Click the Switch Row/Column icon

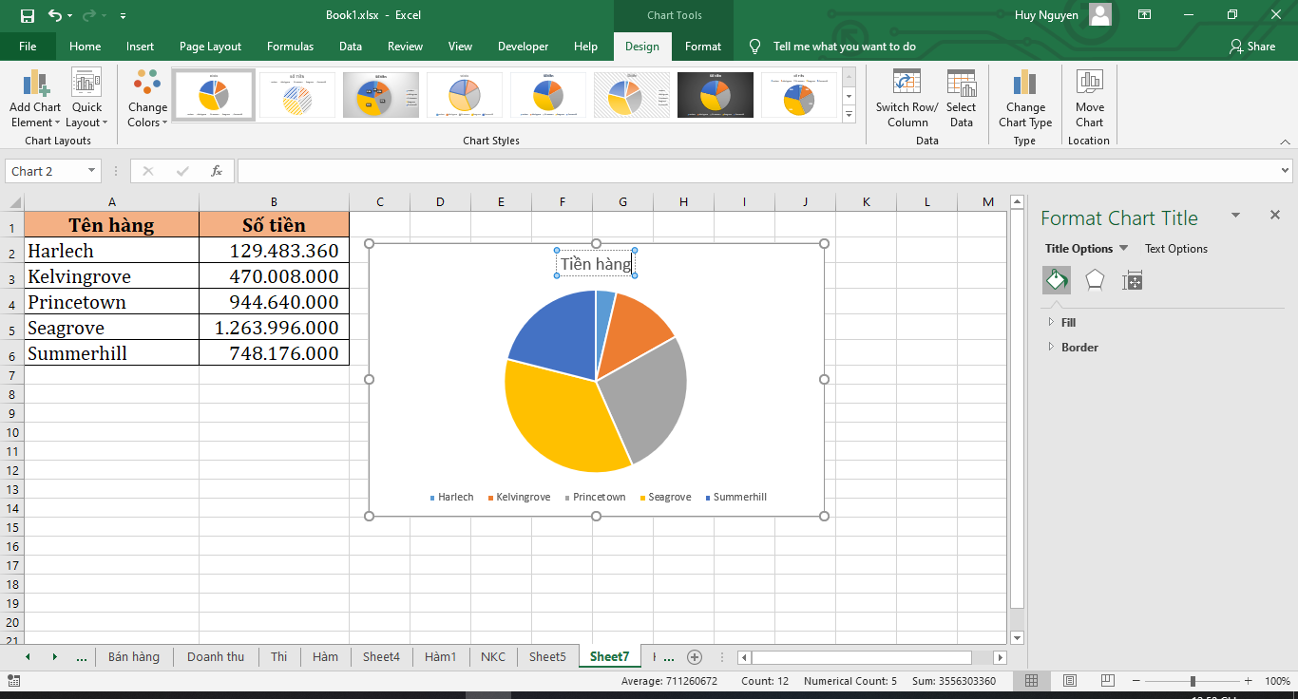point(907,84)
